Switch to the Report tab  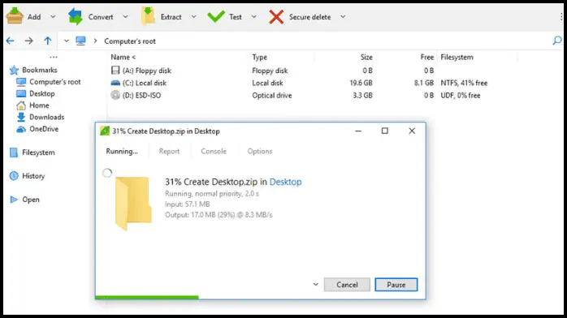(169, 151)
